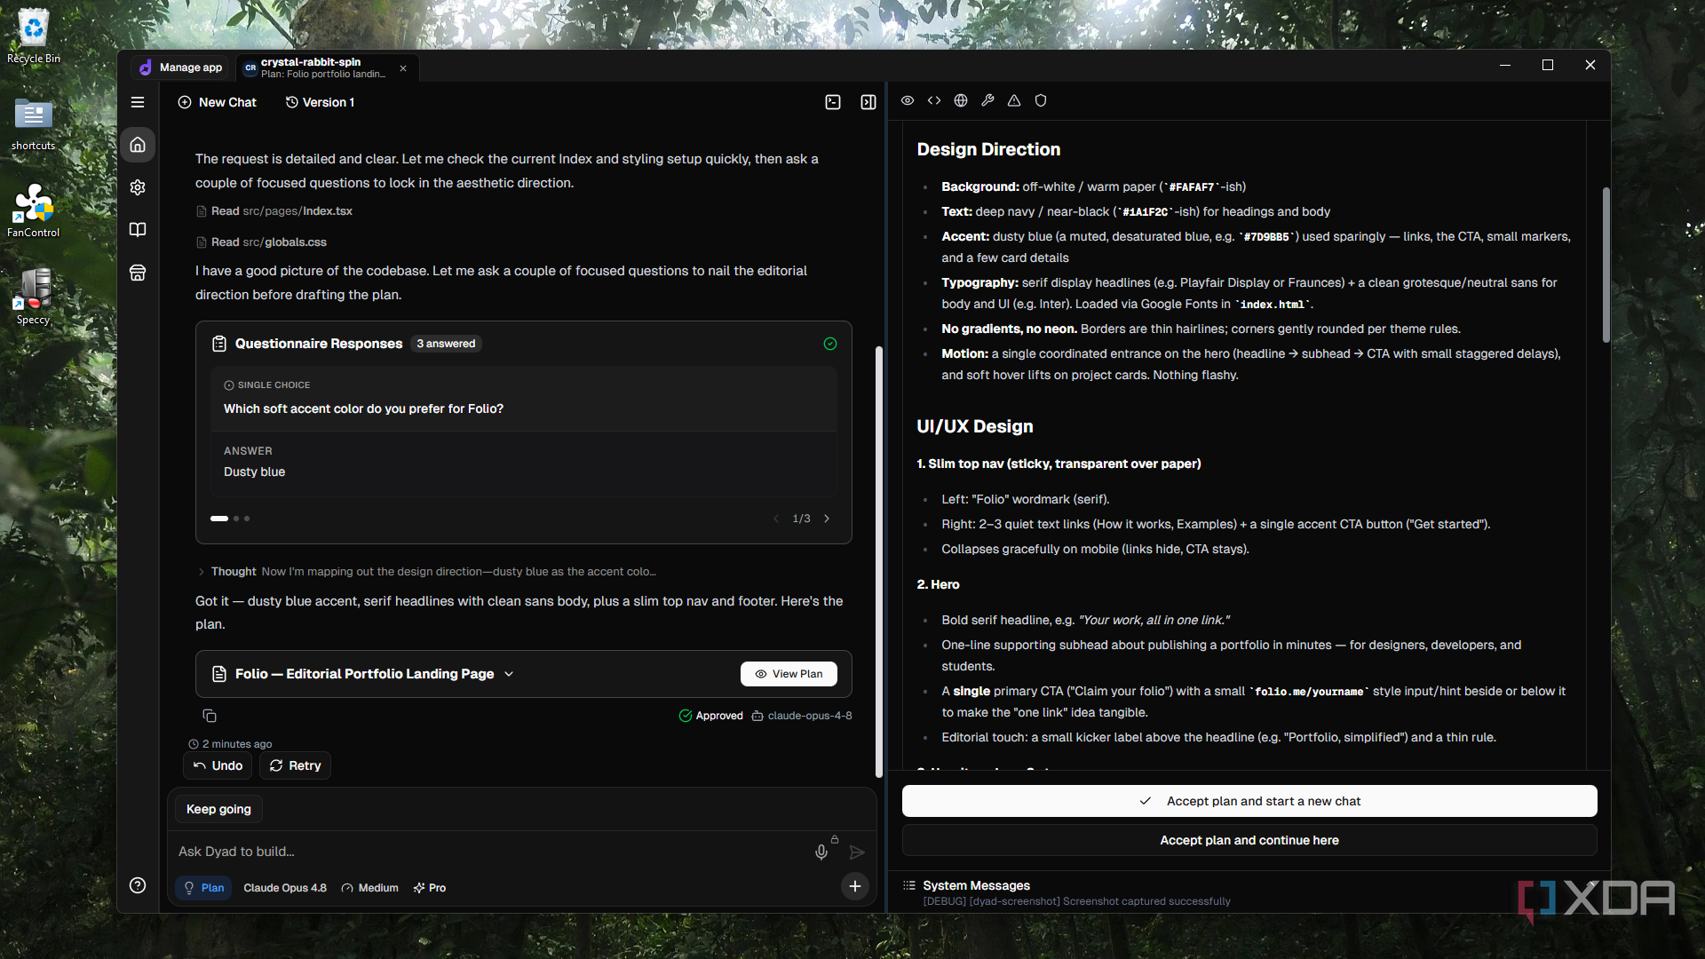Open Recycle Bin on the desktop

pyautogui.click(x=34, y=36)
